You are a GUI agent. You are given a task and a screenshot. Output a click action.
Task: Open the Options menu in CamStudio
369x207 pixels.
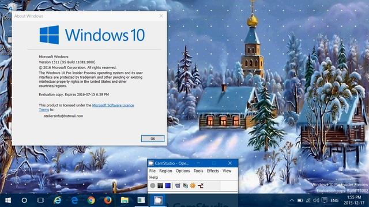pos(183,171)
